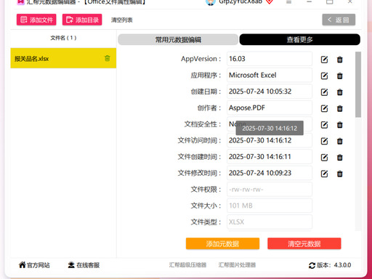Click the 文档安全性 label

pyautogui.click(x=203, y=124)
